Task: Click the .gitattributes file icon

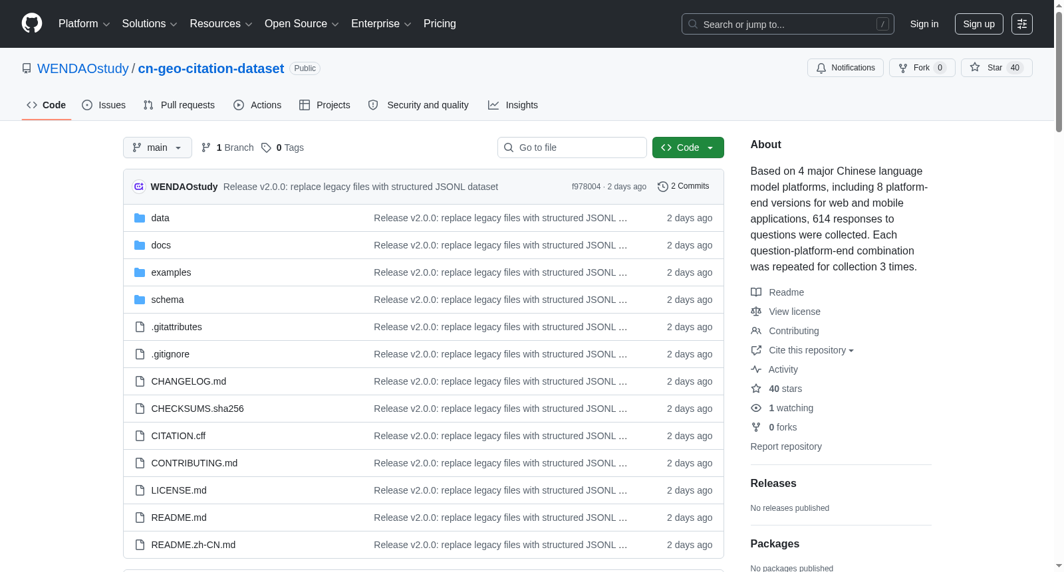Action: [140, 327]
